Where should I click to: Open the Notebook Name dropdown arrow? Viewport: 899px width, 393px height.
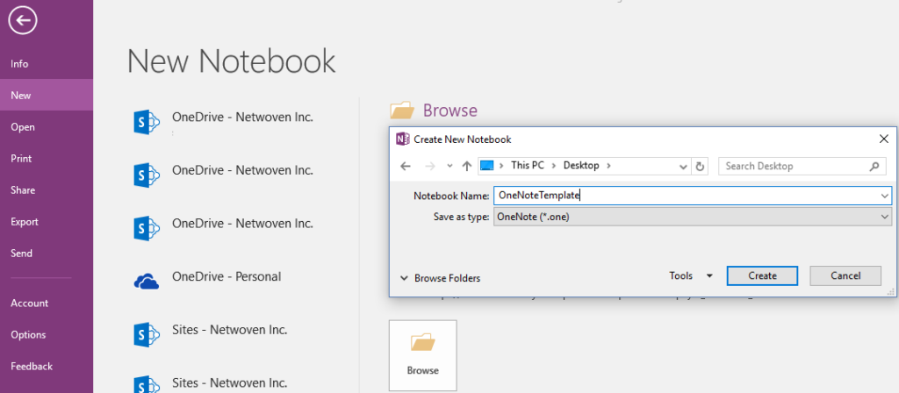coord(885,196)
